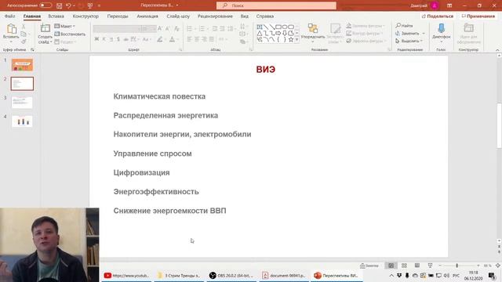Toggle strikethrough formatting
Screen dimensions: 502x282
(x=125, y=39)
